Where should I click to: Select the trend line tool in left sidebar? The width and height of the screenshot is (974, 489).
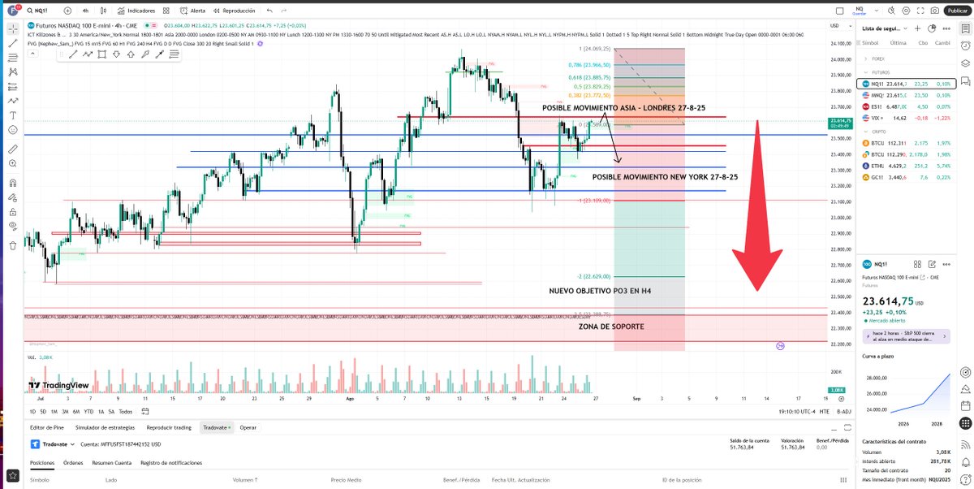point(13,42)
